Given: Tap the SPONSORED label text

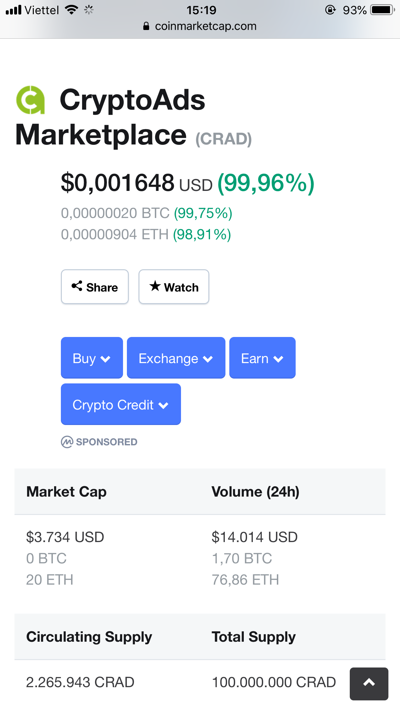Looking at the screenshot, I should pos(107,442).
